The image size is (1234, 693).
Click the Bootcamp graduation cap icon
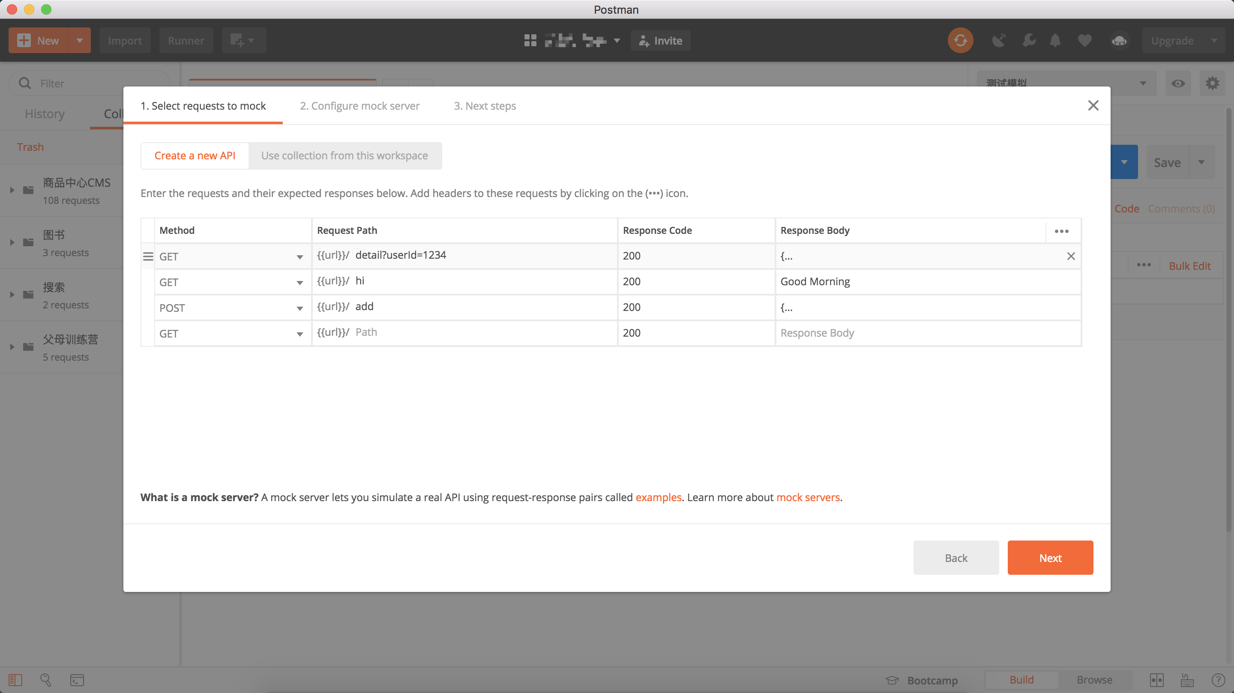tap(892, 680)
